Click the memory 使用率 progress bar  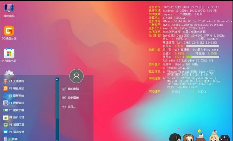[x=203, y=57]
